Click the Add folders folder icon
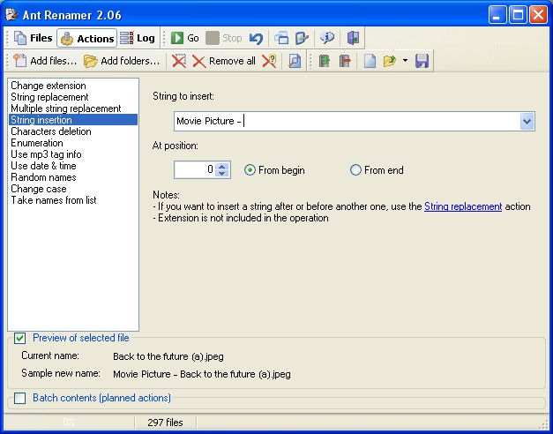Image resolution: width=553 pixels, height=434 pixels. (90, 61)
